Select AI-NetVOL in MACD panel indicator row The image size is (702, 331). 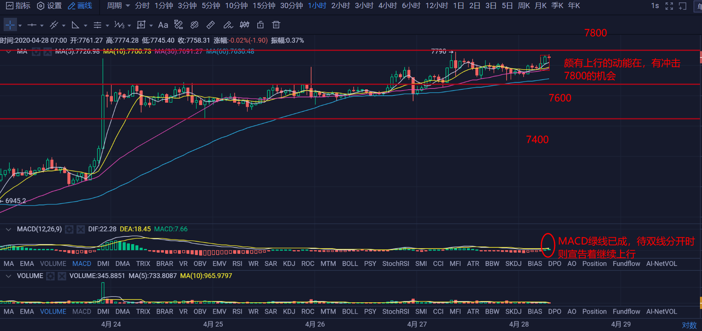(662, 264)
